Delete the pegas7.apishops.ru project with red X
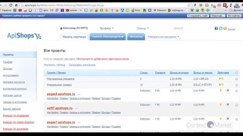Screen dimensions: 243x136 tap(228, 119)
